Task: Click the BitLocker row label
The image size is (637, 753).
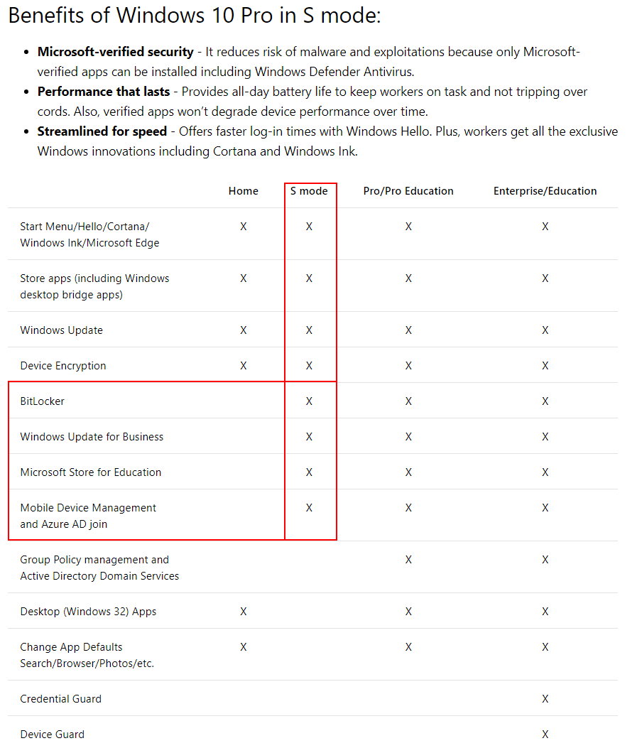Action: coord(43,401)
